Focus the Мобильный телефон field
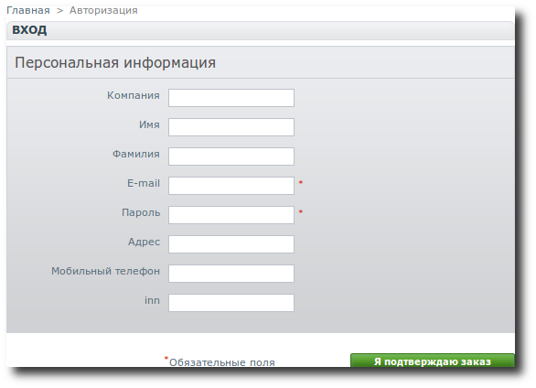The height and width of the screenshot is (388, 536). [231, 274]
